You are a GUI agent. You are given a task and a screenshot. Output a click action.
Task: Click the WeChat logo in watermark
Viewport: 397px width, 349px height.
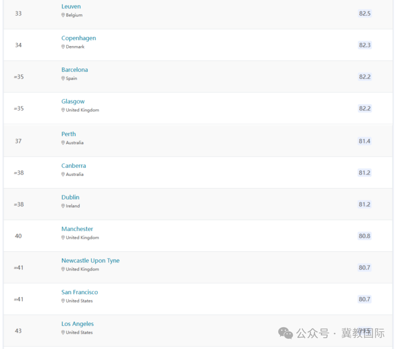click(285, 333)
